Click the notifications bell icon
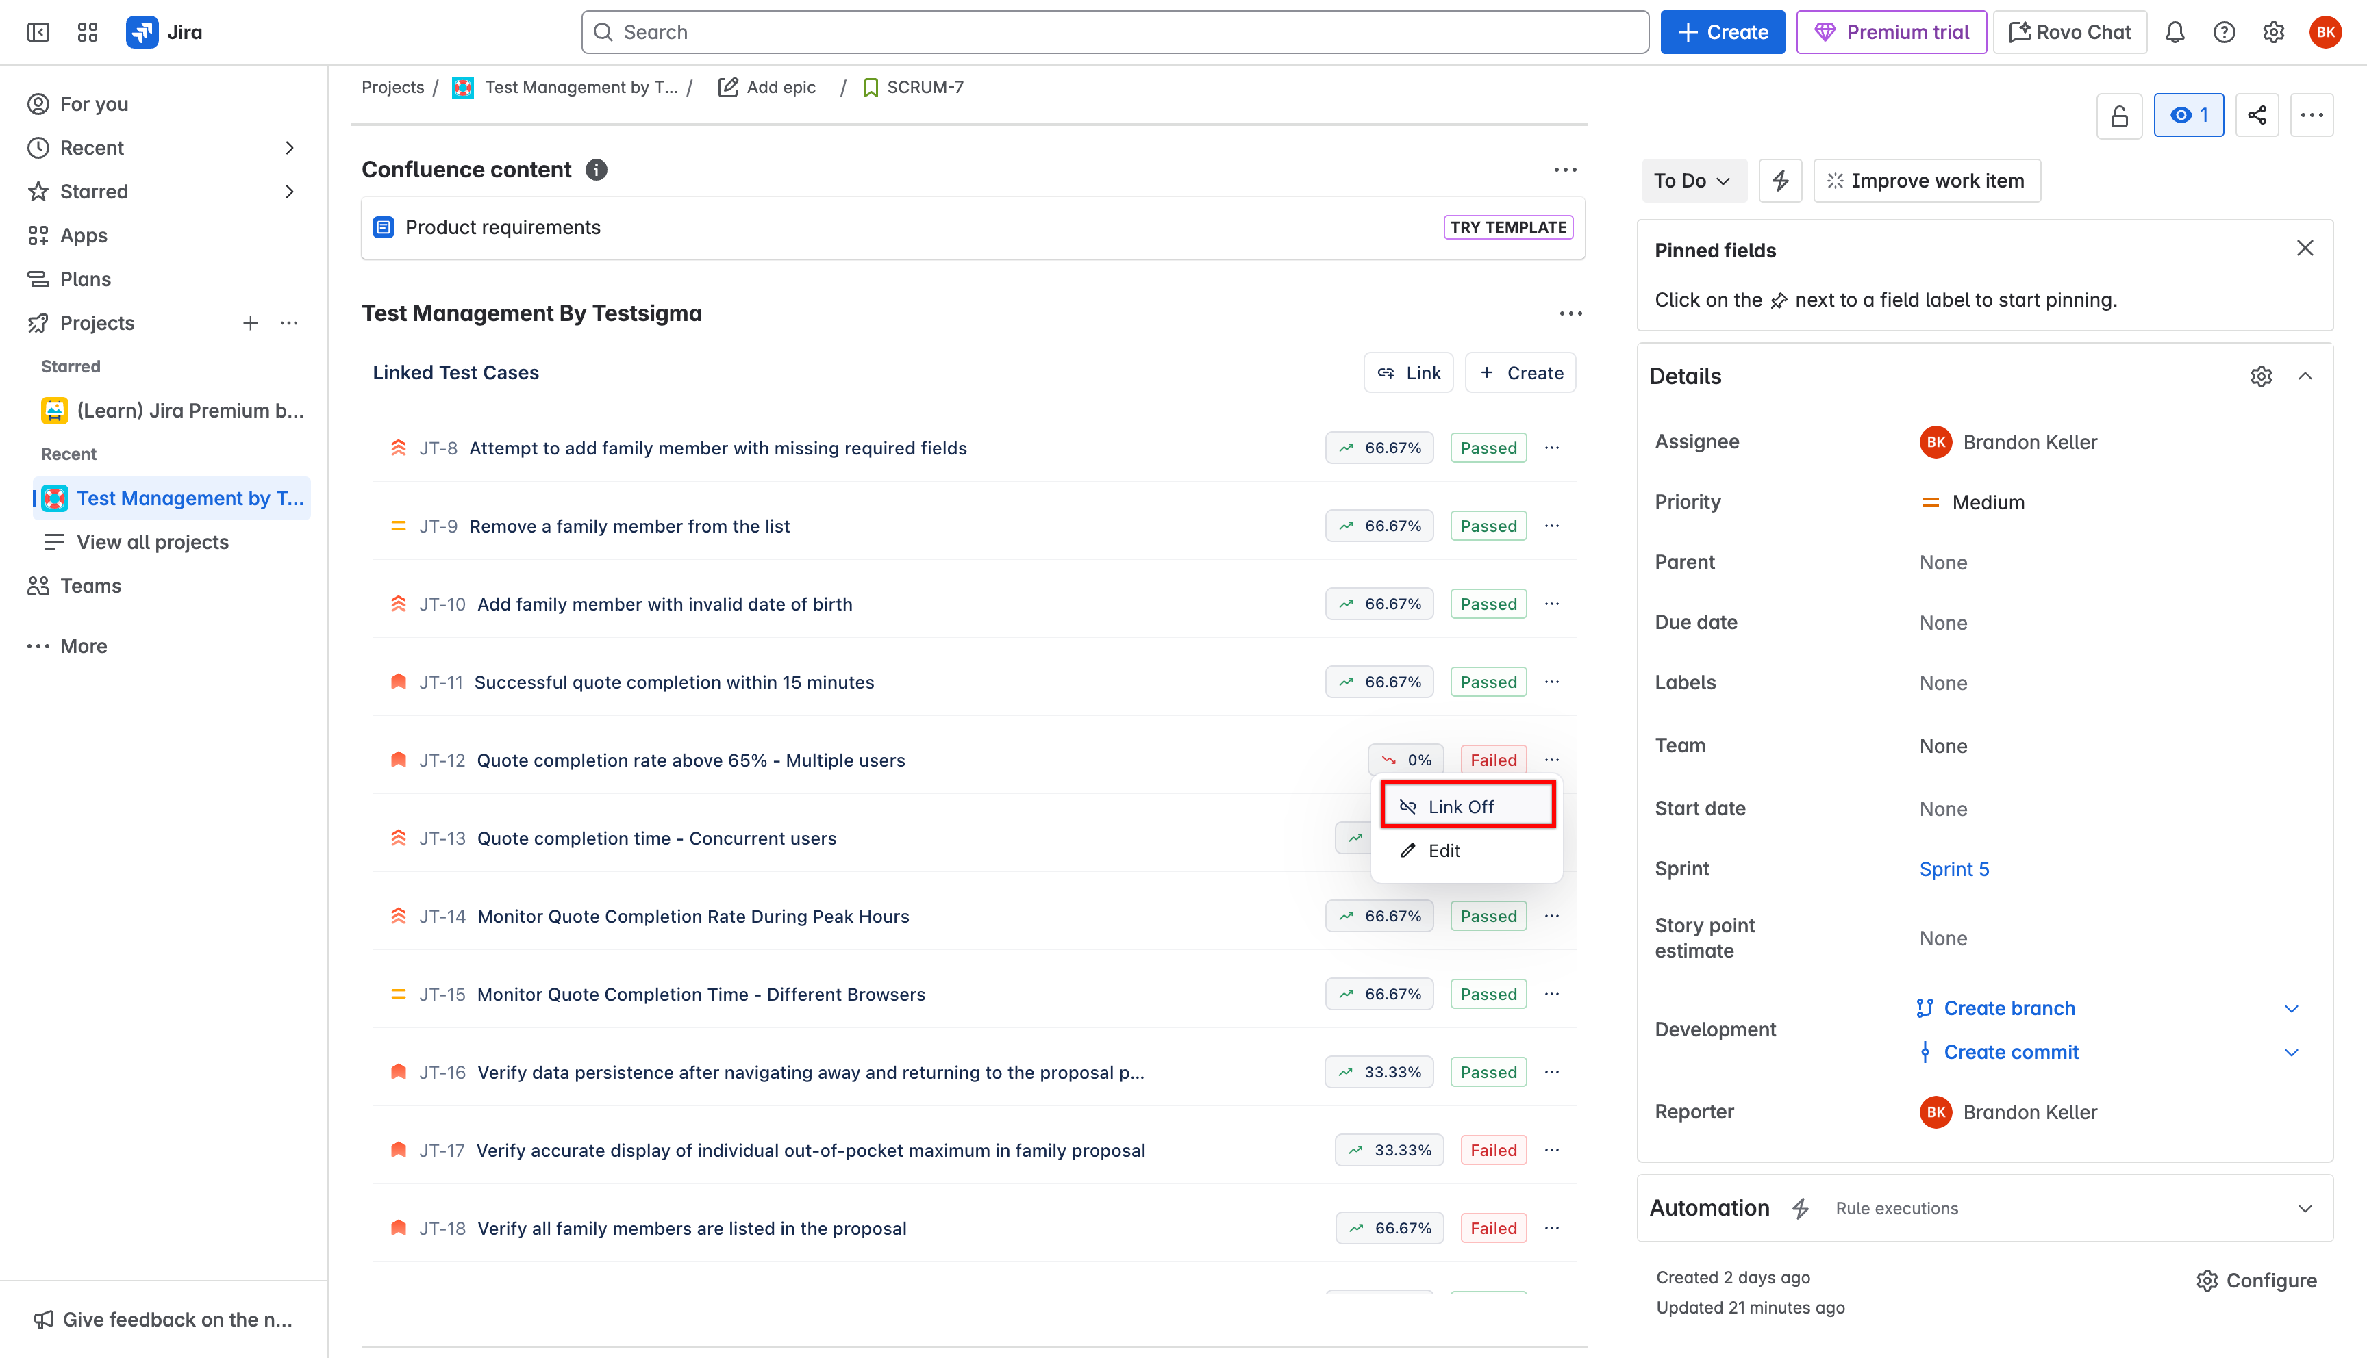This screenshot has height=1358, width=2367. click(x=2175, y=33)
